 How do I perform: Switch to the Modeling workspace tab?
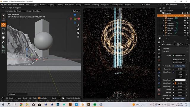(x=42, y=5)
